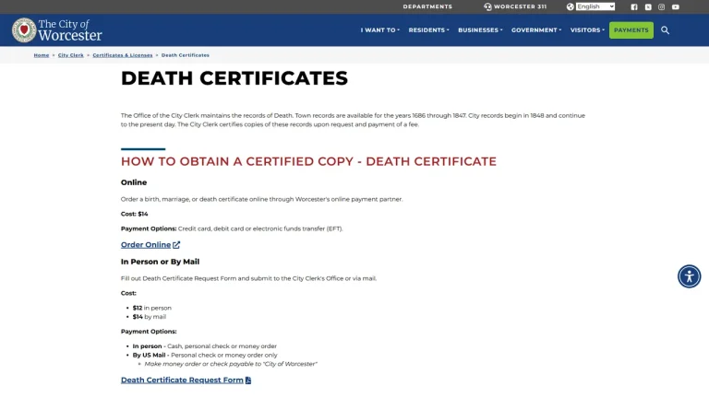Click the globe language icon
Image resolution: width=709 pixels, height=398 pixels.
pos(571,6)
